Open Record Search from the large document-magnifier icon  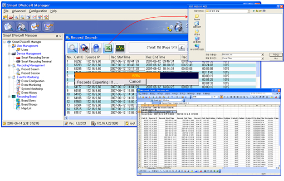pos(9,27)
